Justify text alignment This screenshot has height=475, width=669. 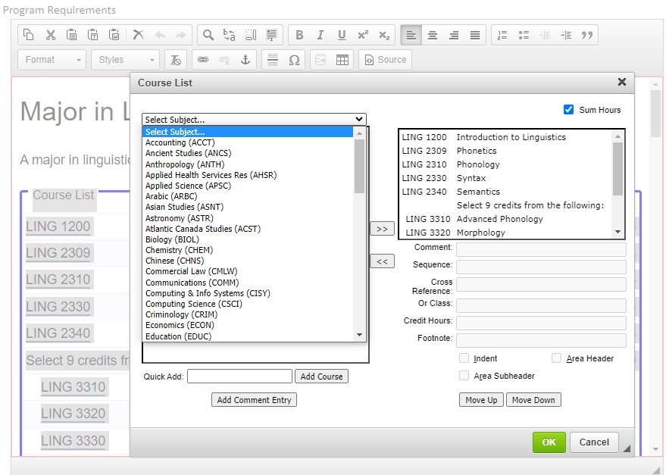pos(475,35)
